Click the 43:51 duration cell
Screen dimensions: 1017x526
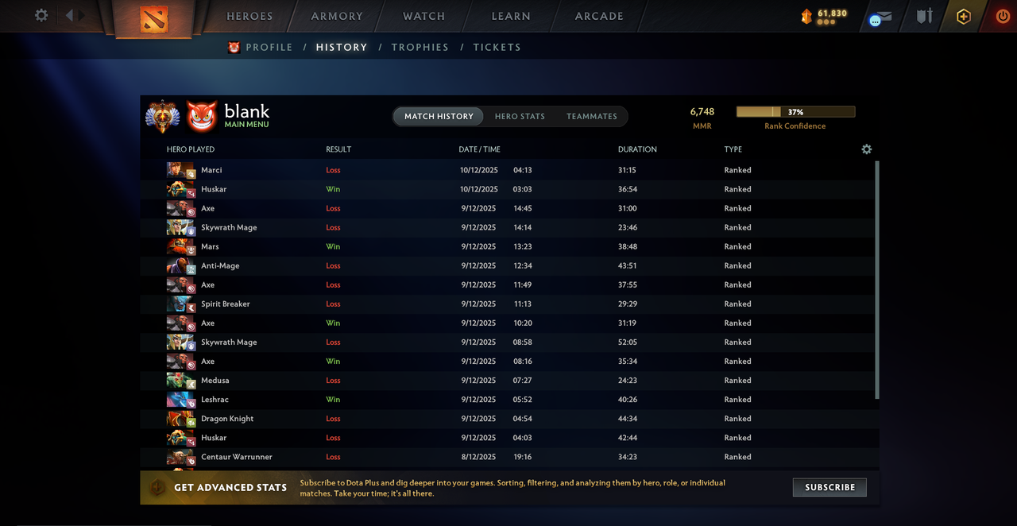pos(628,266)
